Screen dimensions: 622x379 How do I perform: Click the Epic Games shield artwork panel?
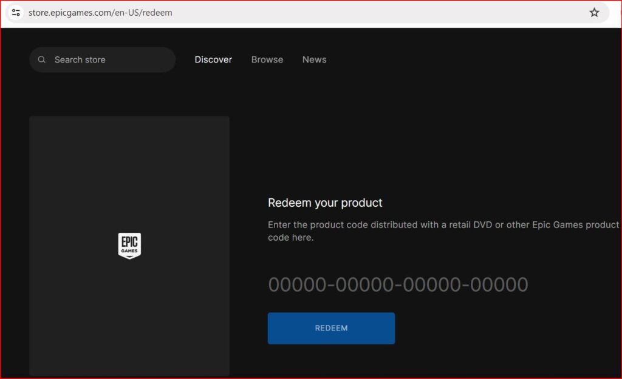click(129, 245)
